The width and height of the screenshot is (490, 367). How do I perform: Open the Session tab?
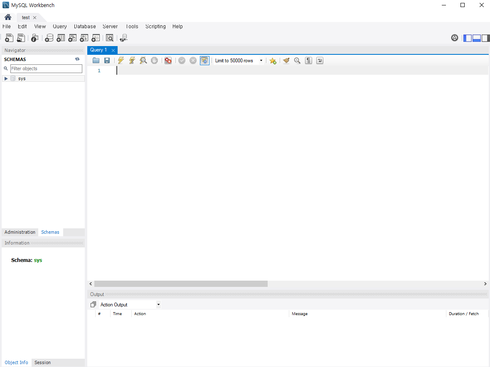(42, 362)
